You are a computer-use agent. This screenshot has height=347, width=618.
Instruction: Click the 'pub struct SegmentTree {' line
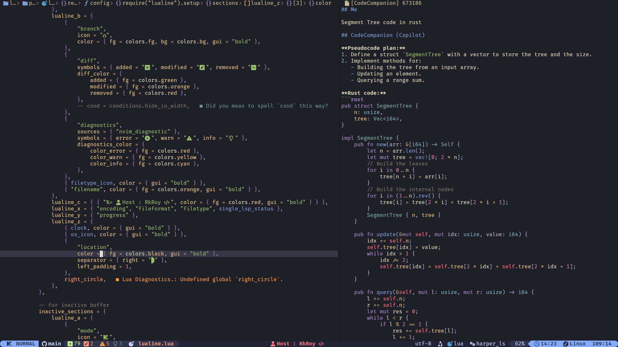point(380,106)
